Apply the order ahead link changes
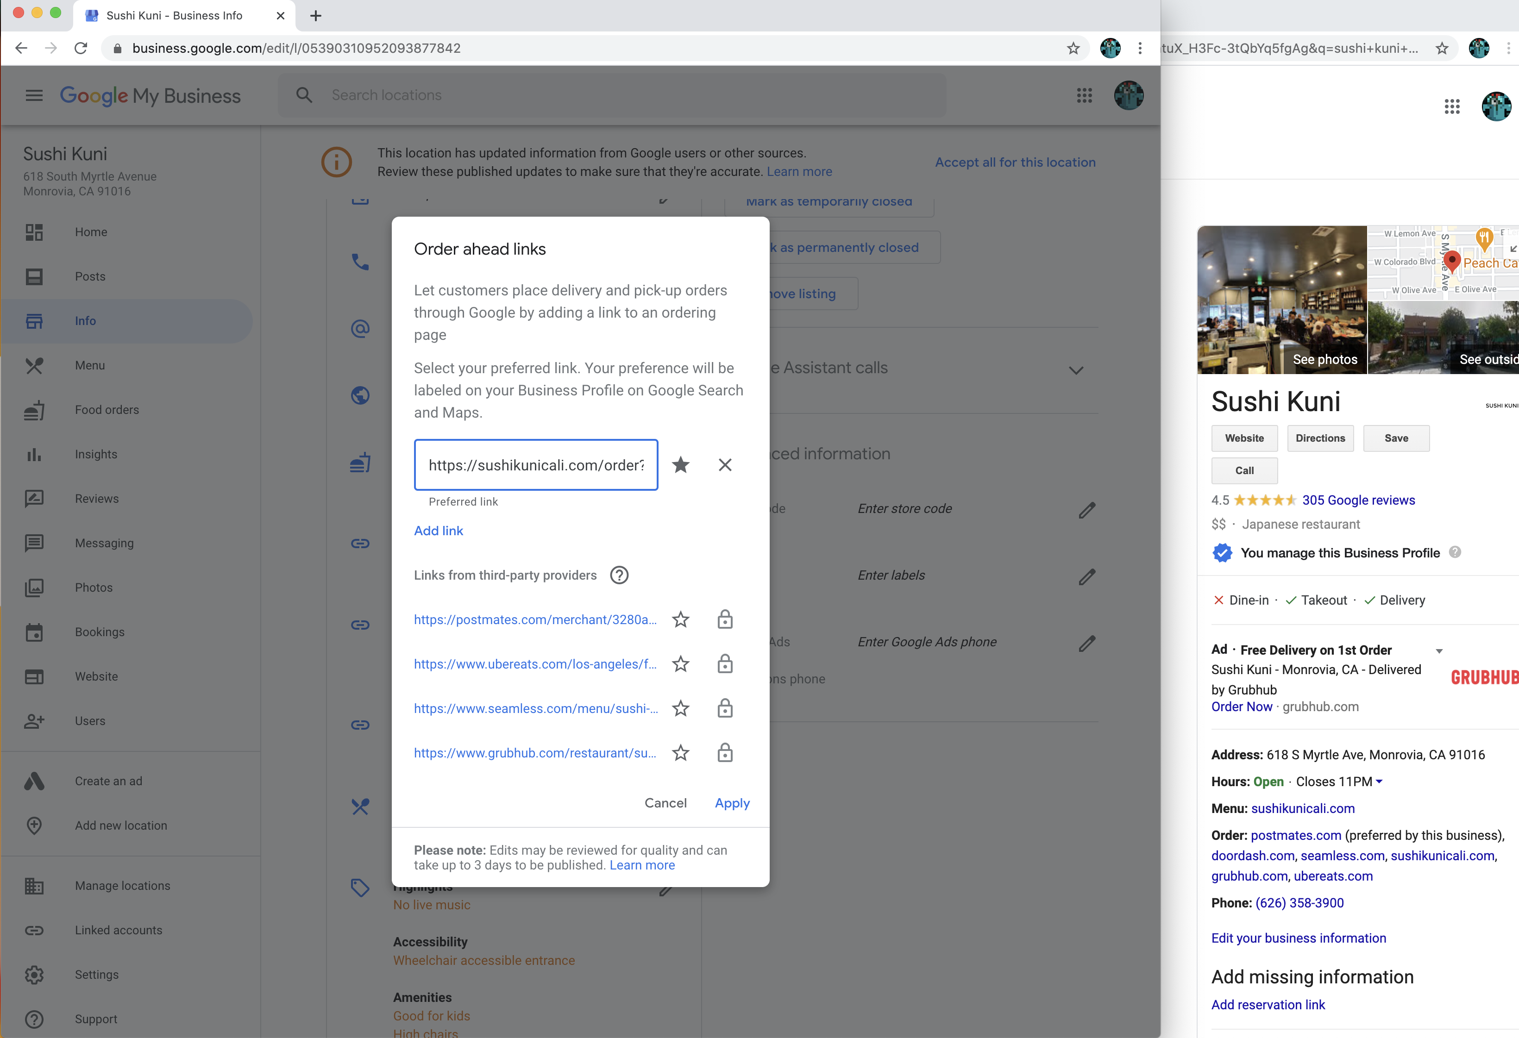Image resolution: width=1519 pixels, height=1038 pixels. tap(732, 803)
